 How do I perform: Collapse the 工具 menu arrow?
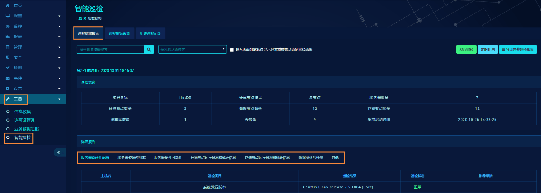tap(59, 99)
